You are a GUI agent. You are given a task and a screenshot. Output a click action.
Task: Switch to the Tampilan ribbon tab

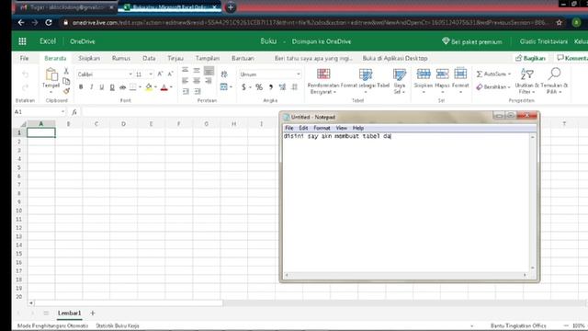208,58
